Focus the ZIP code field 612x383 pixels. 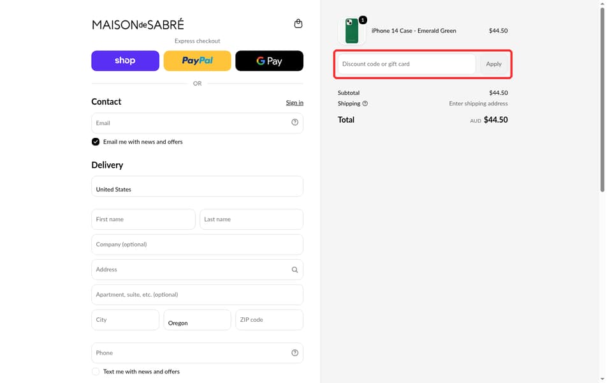point(269,320)
